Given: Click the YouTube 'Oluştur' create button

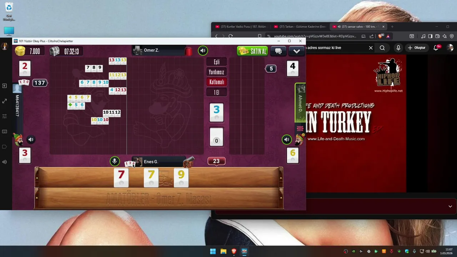Looking at the screenshot, I should pos(417,48).
